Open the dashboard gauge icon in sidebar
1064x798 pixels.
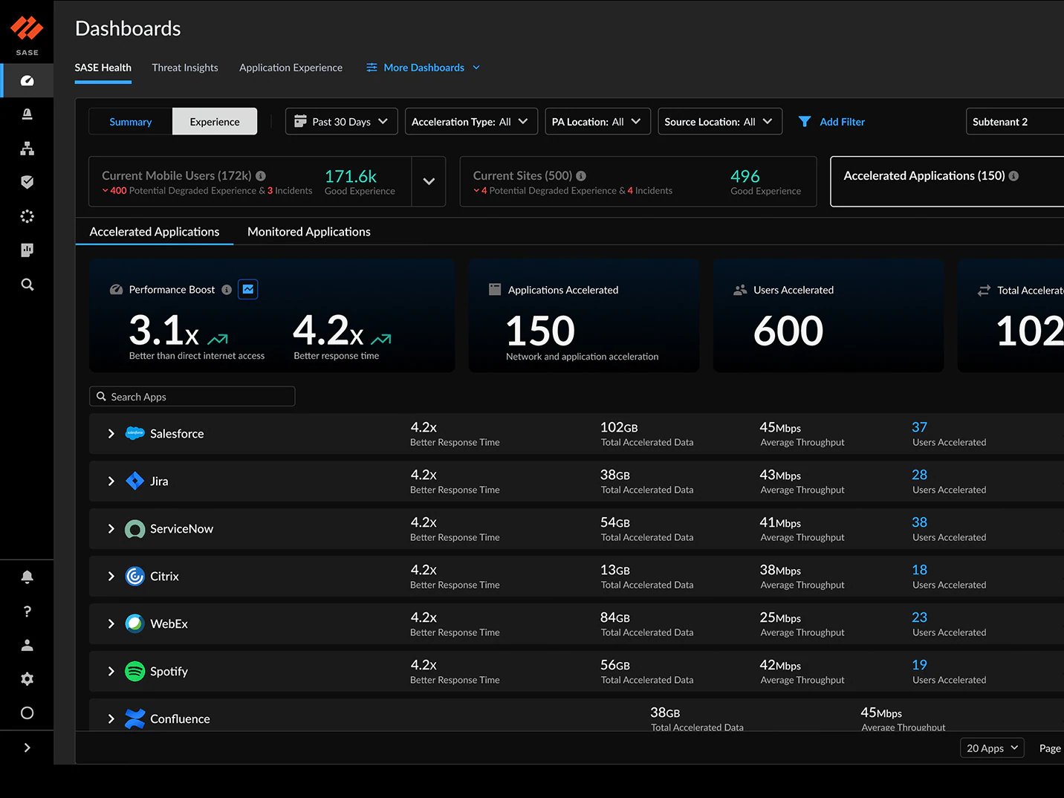tap(27, 80)
